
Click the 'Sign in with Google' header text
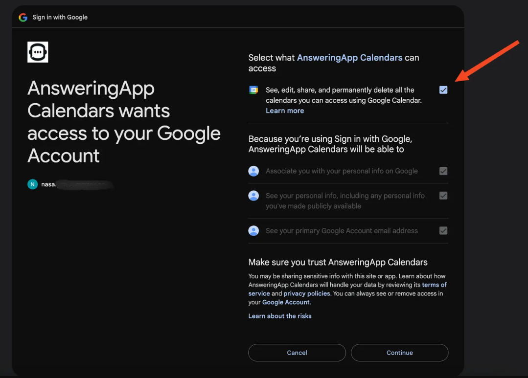(60, 17)
